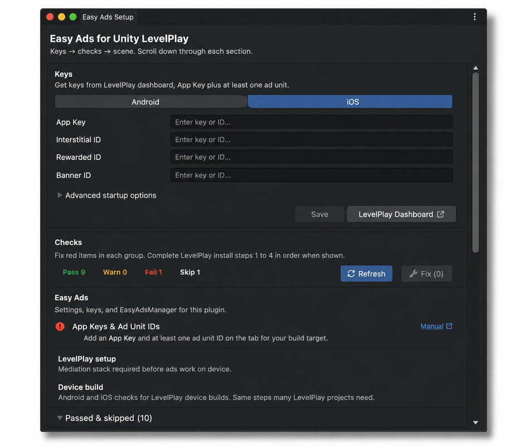Click the Warn 0 status count
529x446 pixels.
(115, 272)
